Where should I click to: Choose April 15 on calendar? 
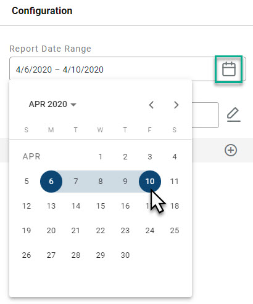point(101,206)
